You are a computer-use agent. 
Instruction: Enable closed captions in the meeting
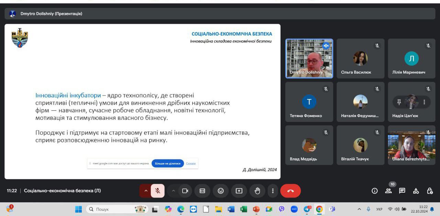pyautogui.click(x=202, y=191)
